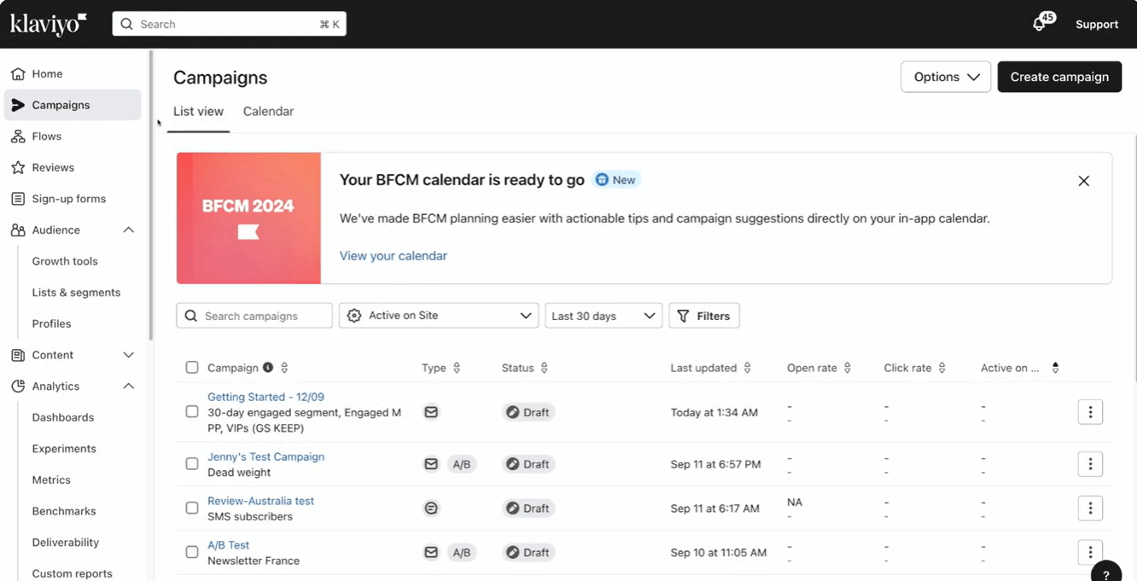Image resolution: width=1137 pixels, height=581 pixels.
Task: Click sort arrows on Last updated column
Action: 747,368
